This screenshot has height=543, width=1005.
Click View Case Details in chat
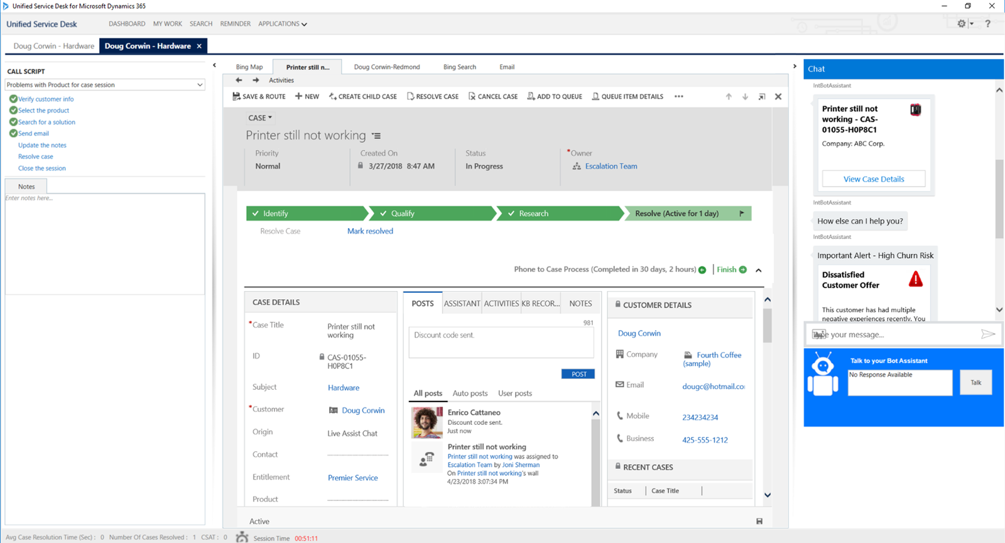pos(874,179)
